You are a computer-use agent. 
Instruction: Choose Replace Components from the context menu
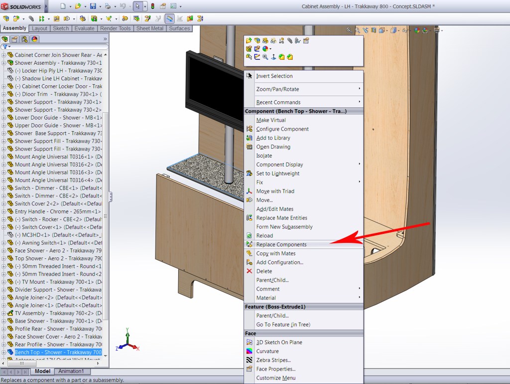tap(281, 244)
